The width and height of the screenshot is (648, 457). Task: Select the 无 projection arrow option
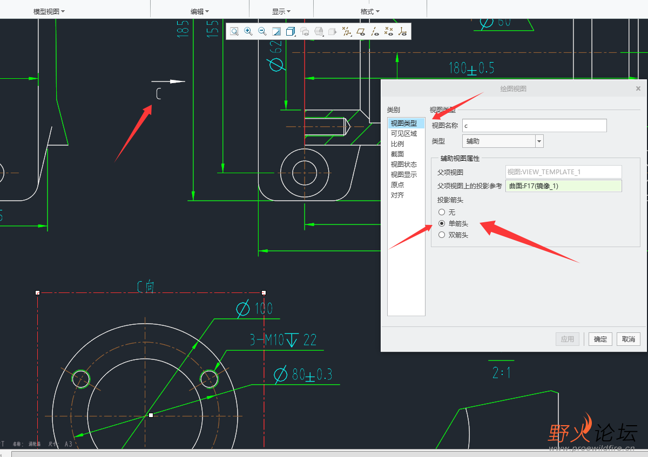point(441,212)
